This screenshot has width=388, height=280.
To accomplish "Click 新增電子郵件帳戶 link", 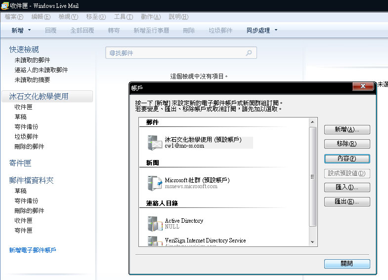I will click(x=33, y=250).
